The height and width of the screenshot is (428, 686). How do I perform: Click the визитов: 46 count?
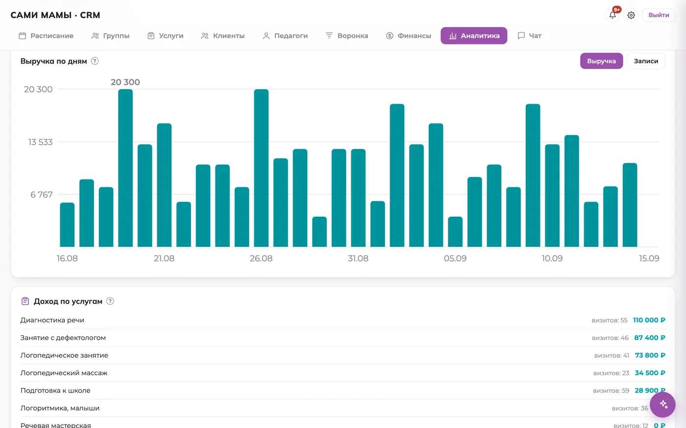[x=610, y=338]
